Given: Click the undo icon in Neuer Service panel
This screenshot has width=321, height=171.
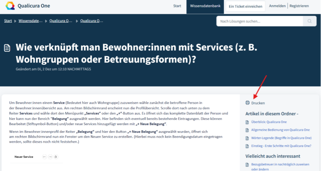Looking at the screenshot, I should (45, 157).
